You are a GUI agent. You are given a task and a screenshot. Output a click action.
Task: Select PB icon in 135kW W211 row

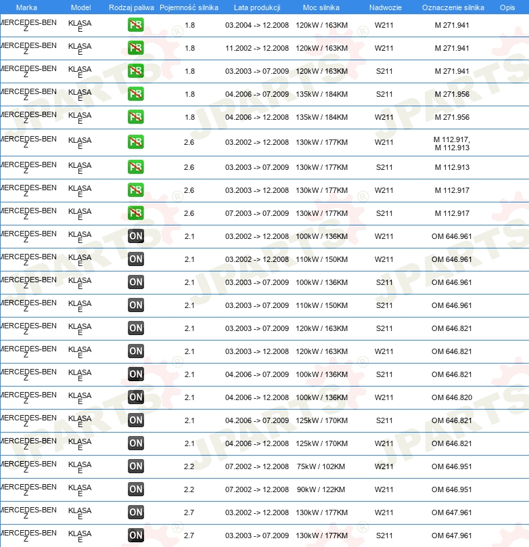coord(135,117)
